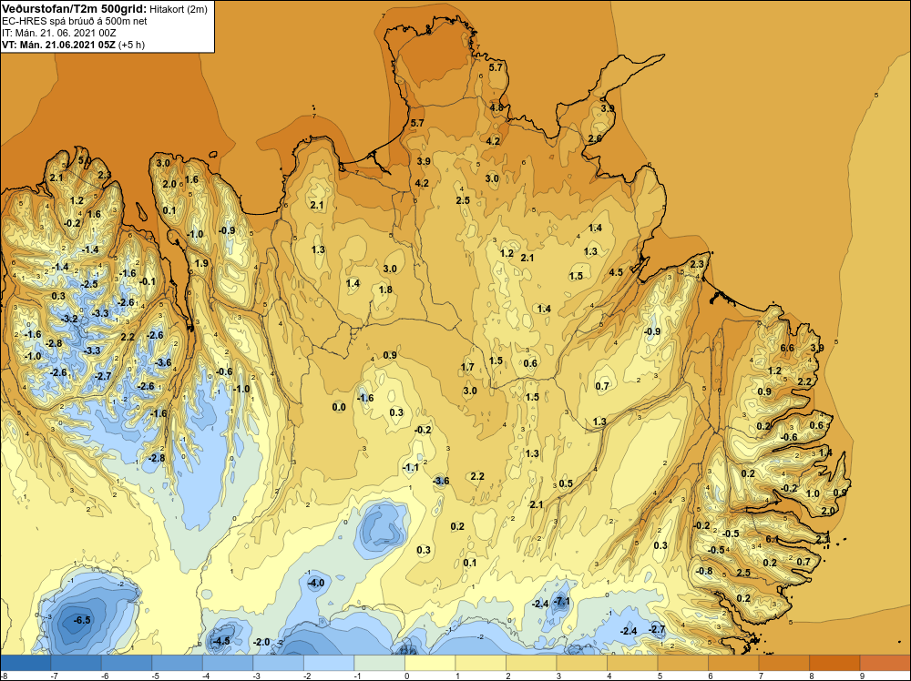Click the 'Hitakort (2m)' label
The image size is (911, 681).
click(x=178, y=8)
